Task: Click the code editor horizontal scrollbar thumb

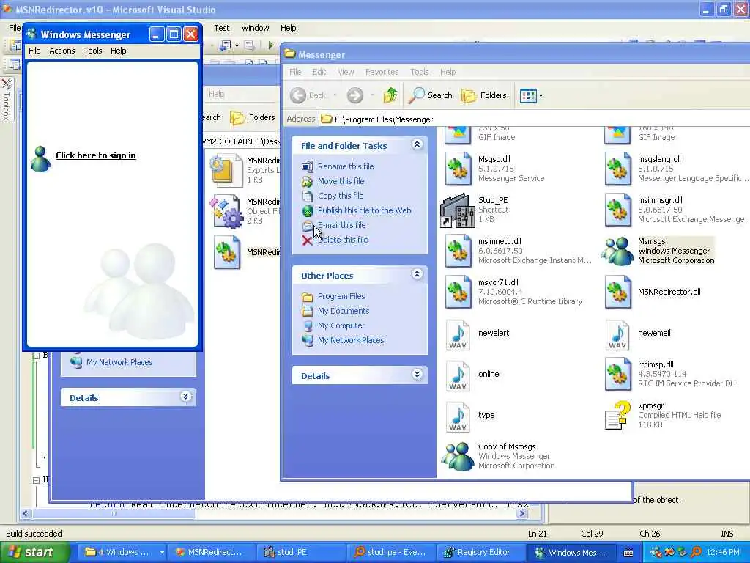Action: (x=114, y=514)
